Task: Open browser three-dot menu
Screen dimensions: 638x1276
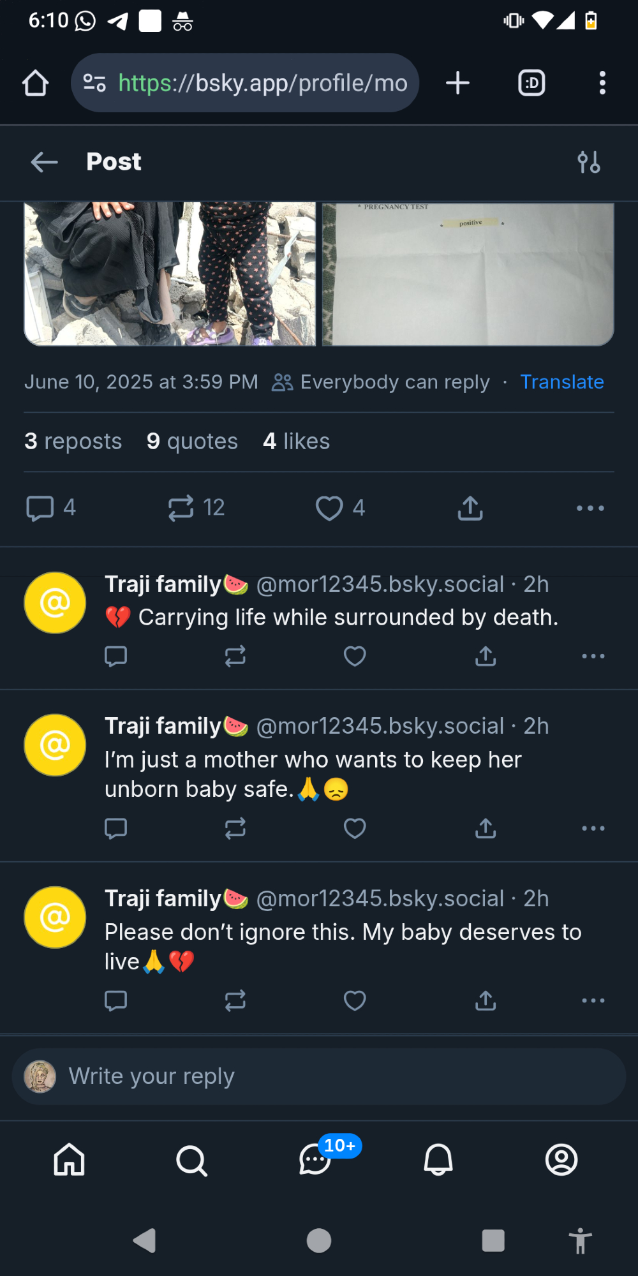Action: [602, 83]
